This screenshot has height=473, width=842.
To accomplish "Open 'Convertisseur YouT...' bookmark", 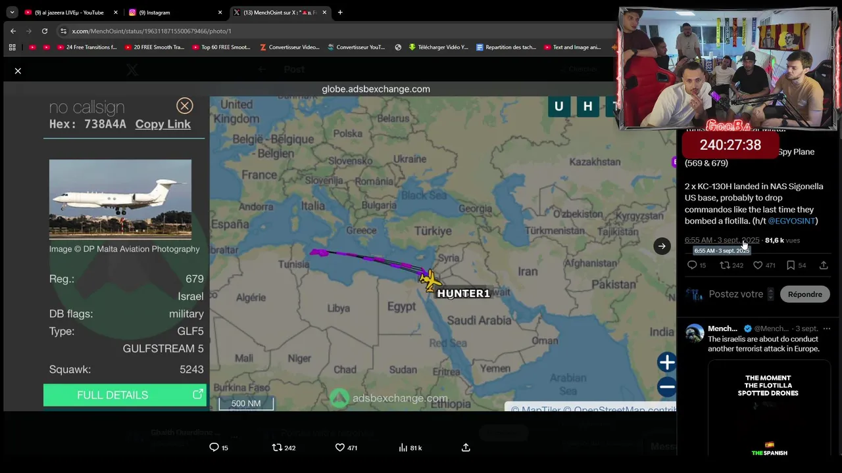I will (356, 47).
